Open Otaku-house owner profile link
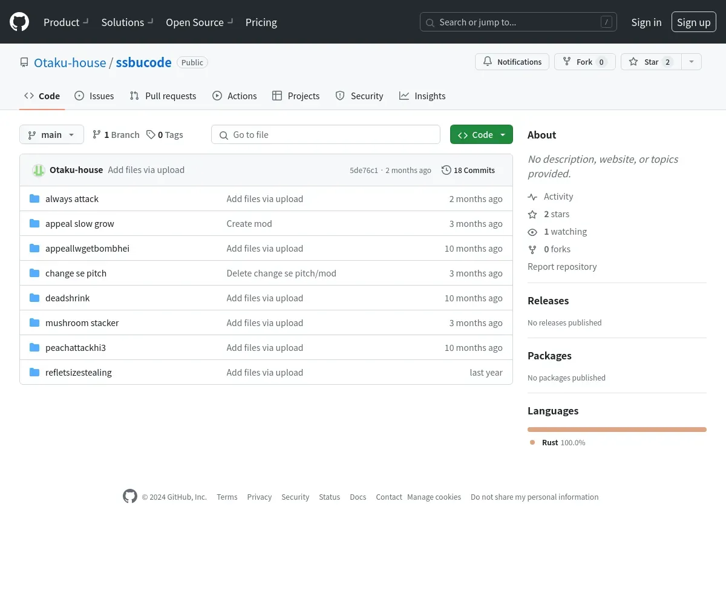This screenshot has height=605, width=726. pos(70,62)
